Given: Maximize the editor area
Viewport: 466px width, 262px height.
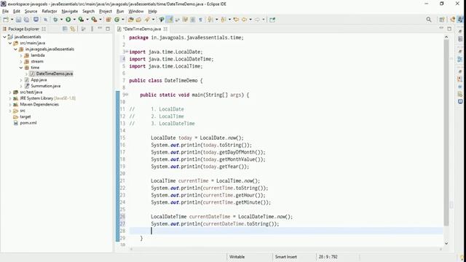Looking at the screenshot, I should pyautogui.click(x=449, y=28).
